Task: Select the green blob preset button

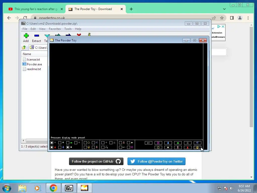Action: tap(178, 143)
